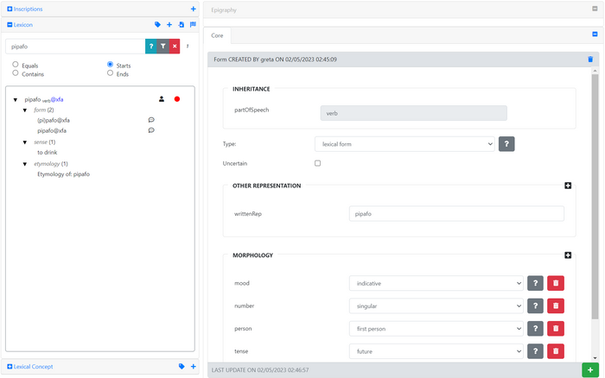
Task: Open the tense dropdown set to future
Action: (x=436, y=350)
